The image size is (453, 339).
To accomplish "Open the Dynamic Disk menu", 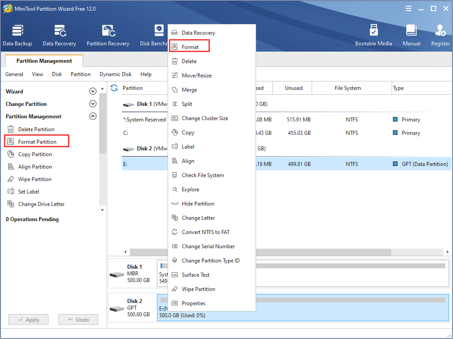I will (116, 74).
